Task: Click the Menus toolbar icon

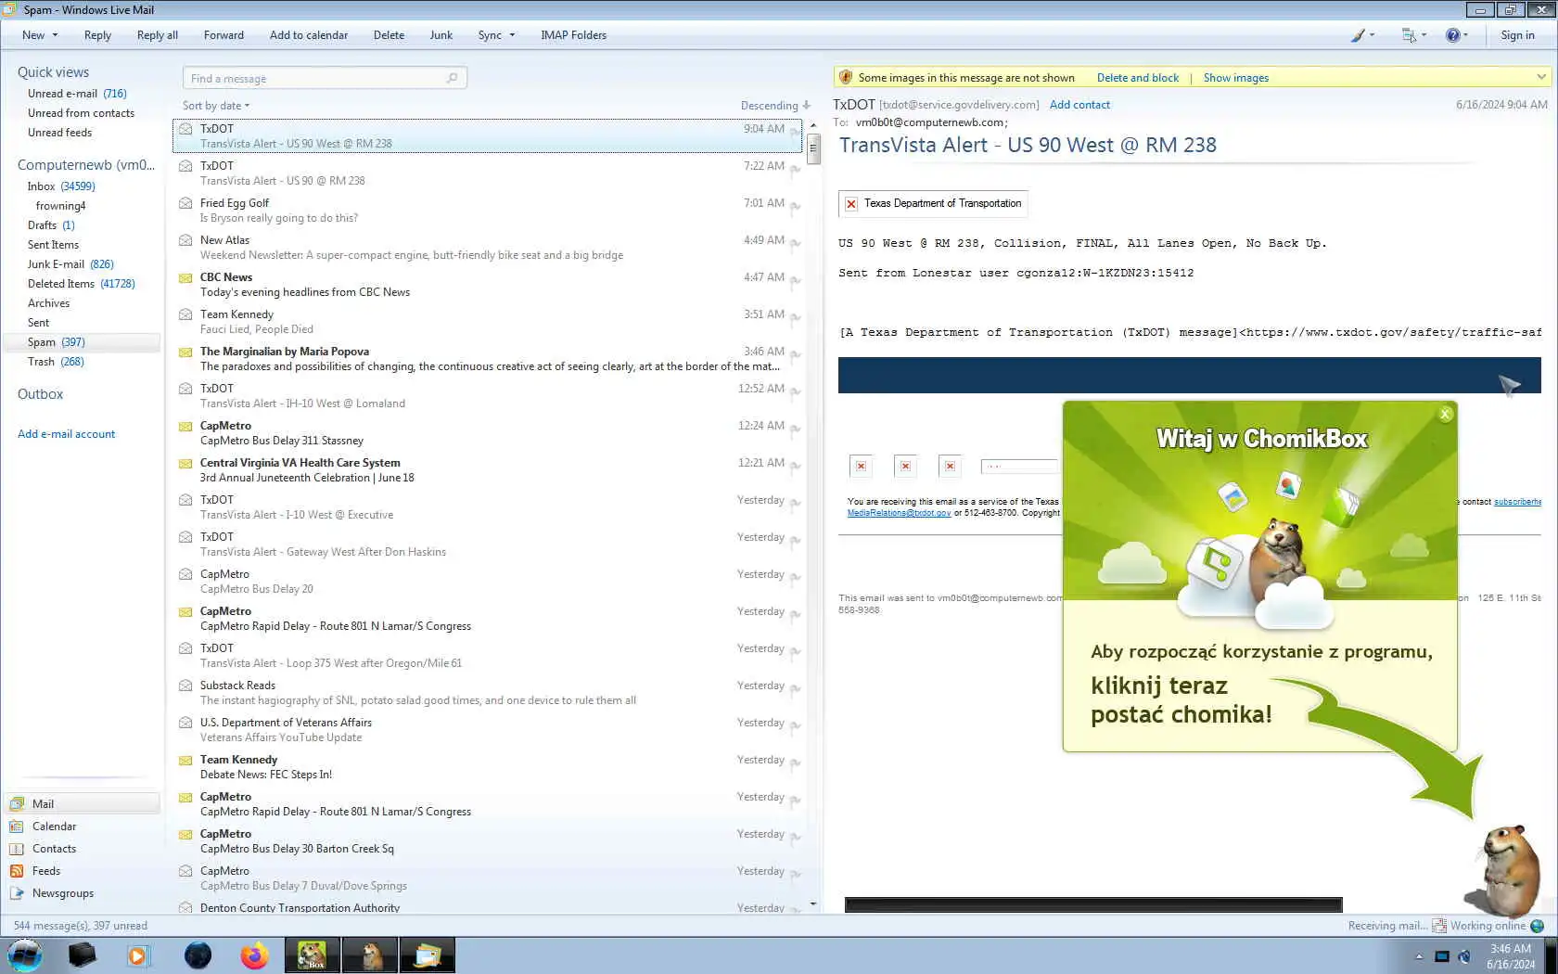Action: [1409, 35]
